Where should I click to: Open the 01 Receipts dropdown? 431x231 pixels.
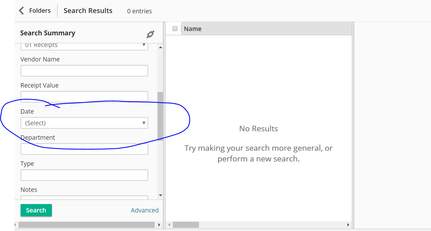pos(84,46)
